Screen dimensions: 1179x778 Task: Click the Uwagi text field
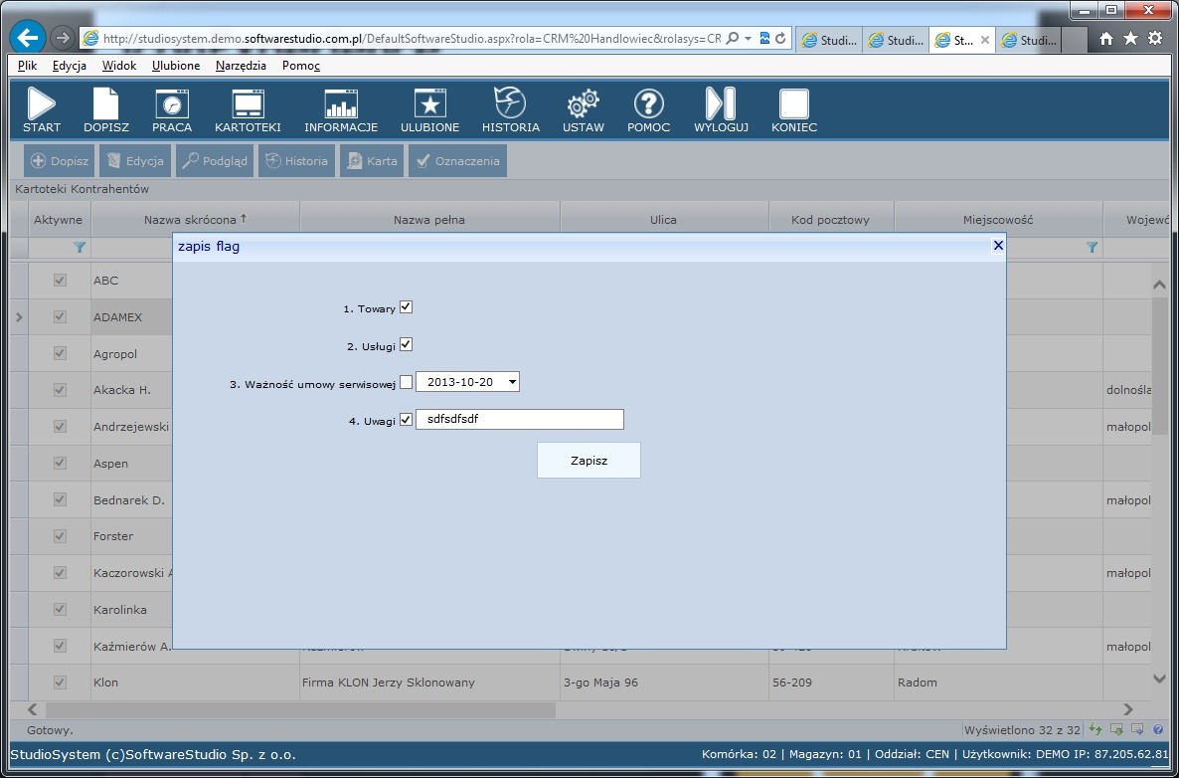click(x=519, y=420)
